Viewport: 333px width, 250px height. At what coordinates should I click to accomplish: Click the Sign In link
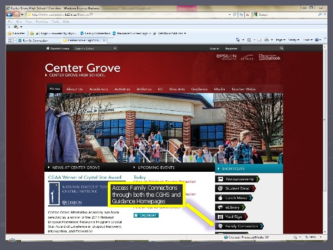(214, 49)
